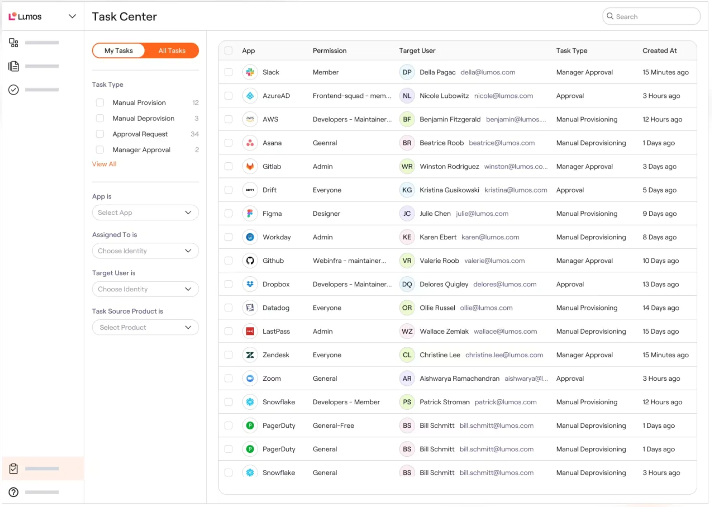Open christine.lee@lumos.com email link
The image size is (712, 507).
coord(504,355)
